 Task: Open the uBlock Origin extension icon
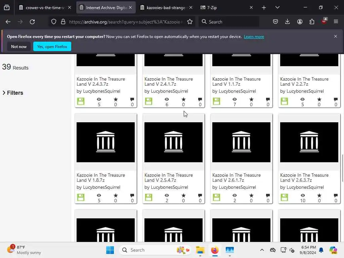tap(324, 21)
